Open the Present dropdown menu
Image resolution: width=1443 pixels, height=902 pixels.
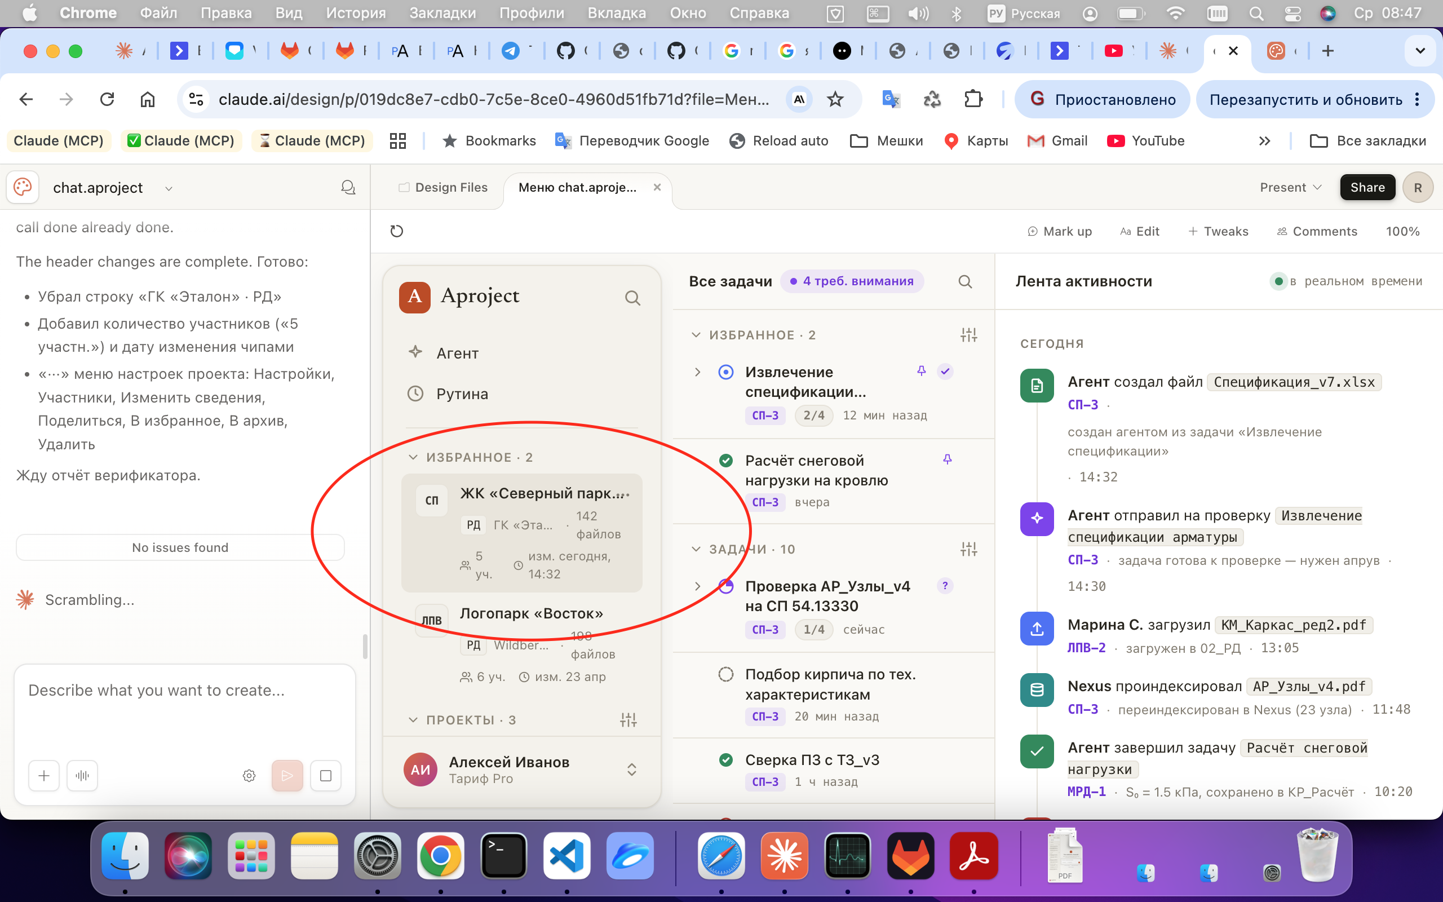point(1290,187)
